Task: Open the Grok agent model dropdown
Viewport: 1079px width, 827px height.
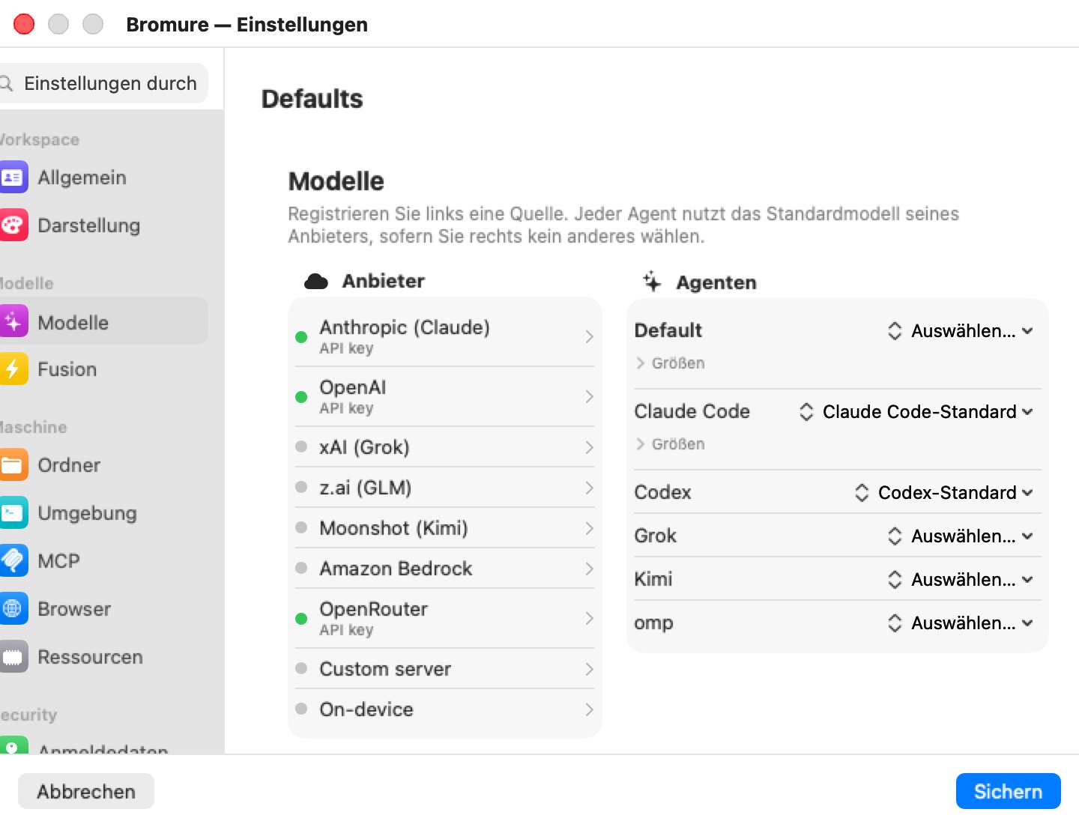Action: coord(961,536)
